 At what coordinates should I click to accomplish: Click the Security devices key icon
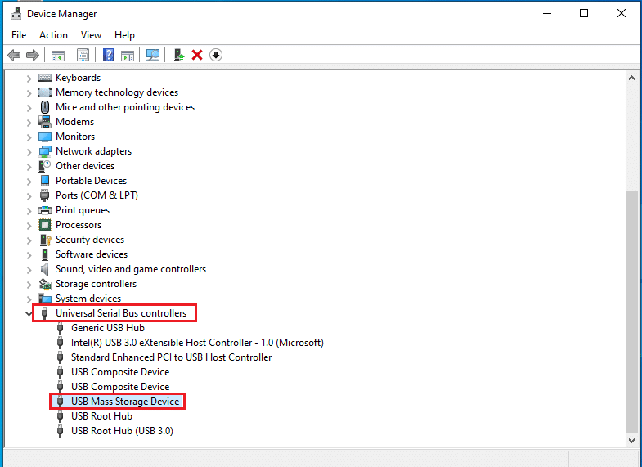click(45, 240)
